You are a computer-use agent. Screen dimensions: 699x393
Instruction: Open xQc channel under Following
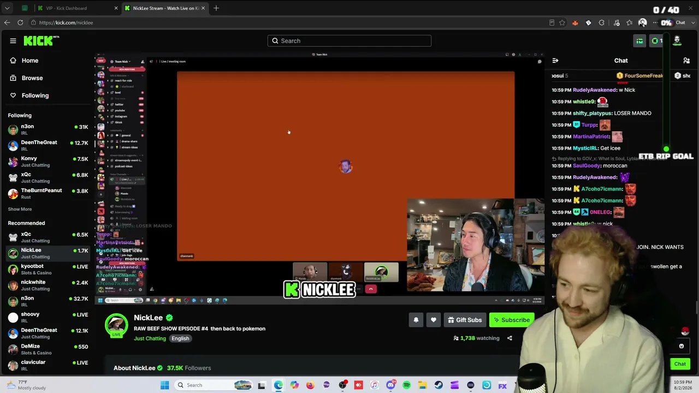pyautogui.click(x=48, y=177)
